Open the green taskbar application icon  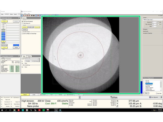pyautogui.click(x=44, y=110)
